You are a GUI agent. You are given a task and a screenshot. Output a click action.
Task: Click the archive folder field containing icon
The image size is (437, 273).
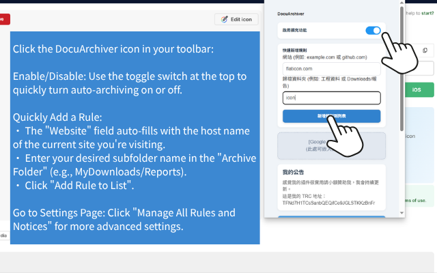click(331, 98)
